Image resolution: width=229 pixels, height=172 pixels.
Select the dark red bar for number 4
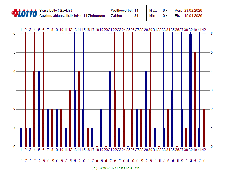34,109
